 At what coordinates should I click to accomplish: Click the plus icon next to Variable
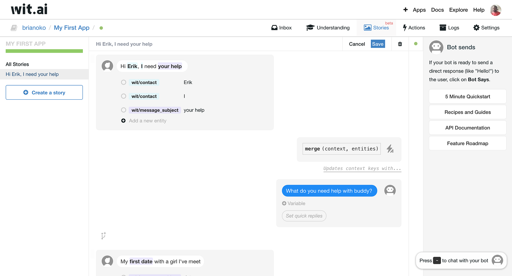284,203
